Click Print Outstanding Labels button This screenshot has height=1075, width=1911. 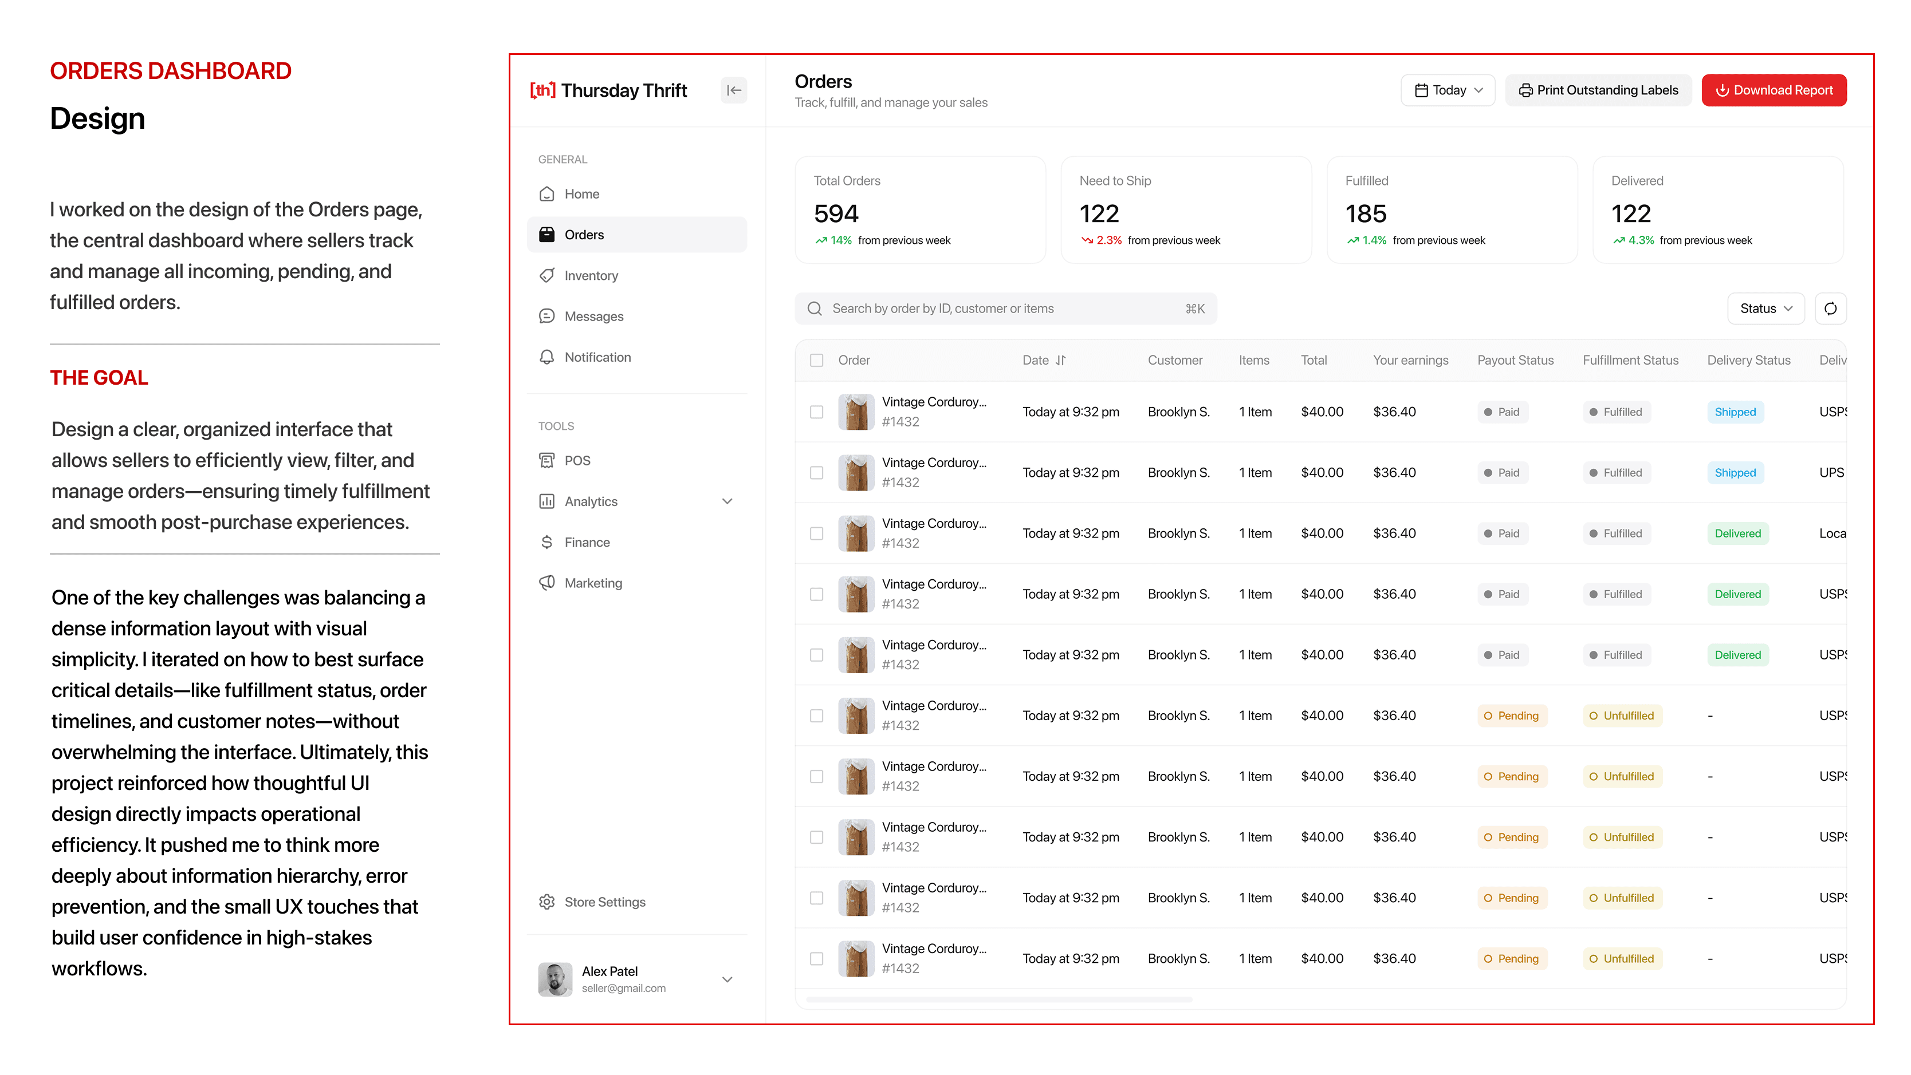coord(1598,90)
